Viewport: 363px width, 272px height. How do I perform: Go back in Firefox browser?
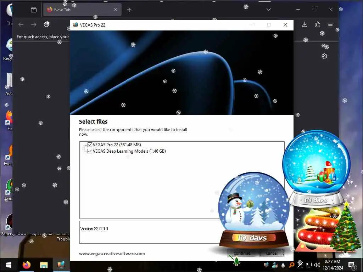21,24
